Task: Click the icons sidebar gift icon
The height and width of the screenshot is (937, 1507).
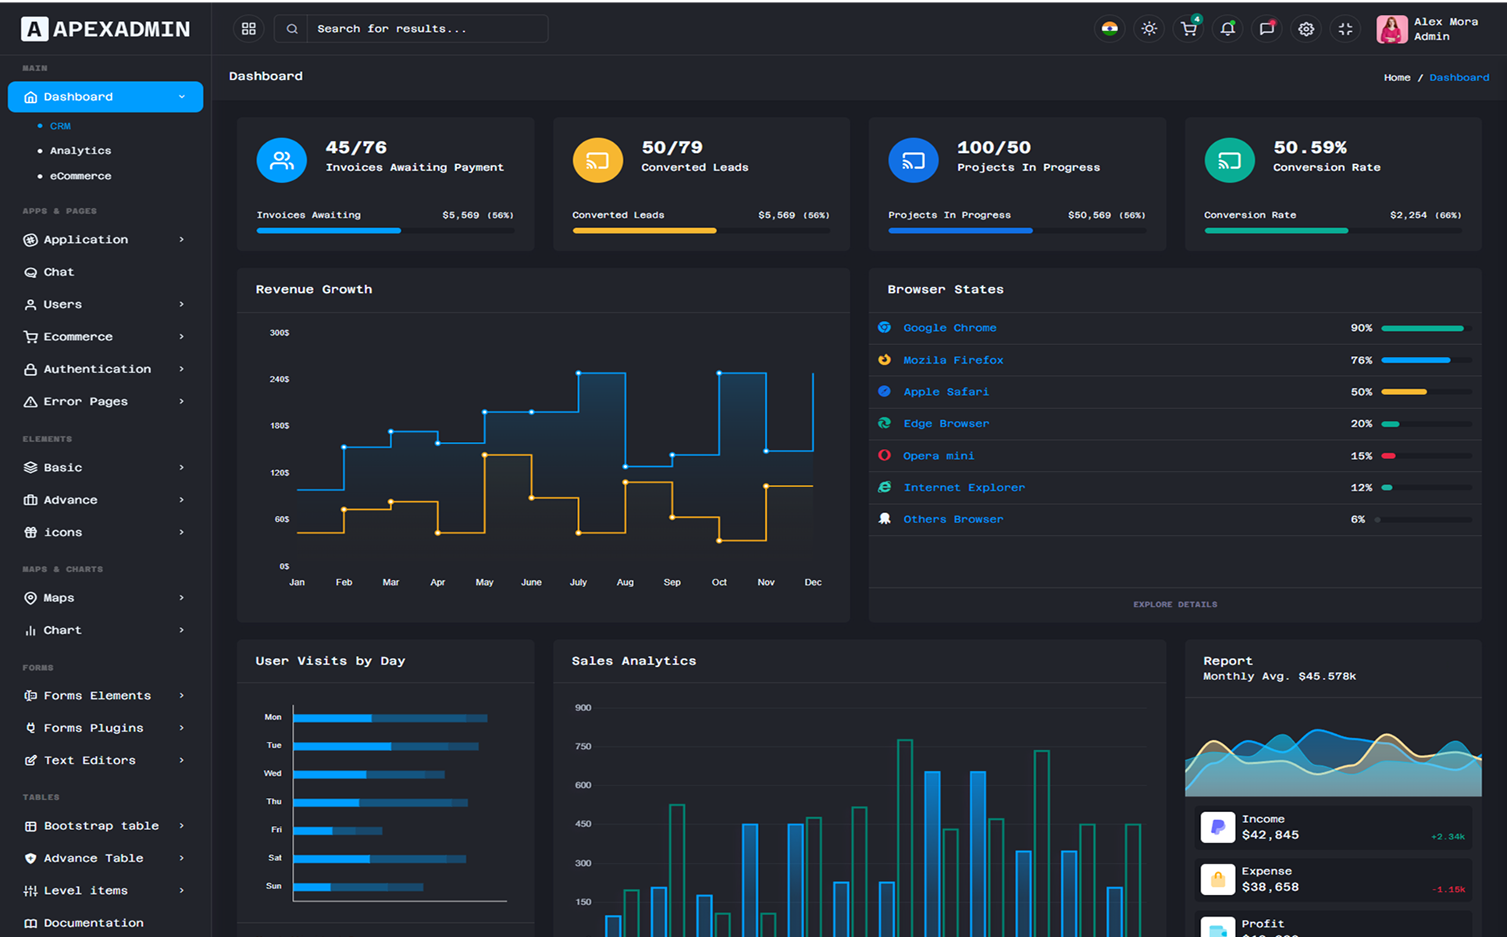Action: pyautogui.click(x=30, y=533)
